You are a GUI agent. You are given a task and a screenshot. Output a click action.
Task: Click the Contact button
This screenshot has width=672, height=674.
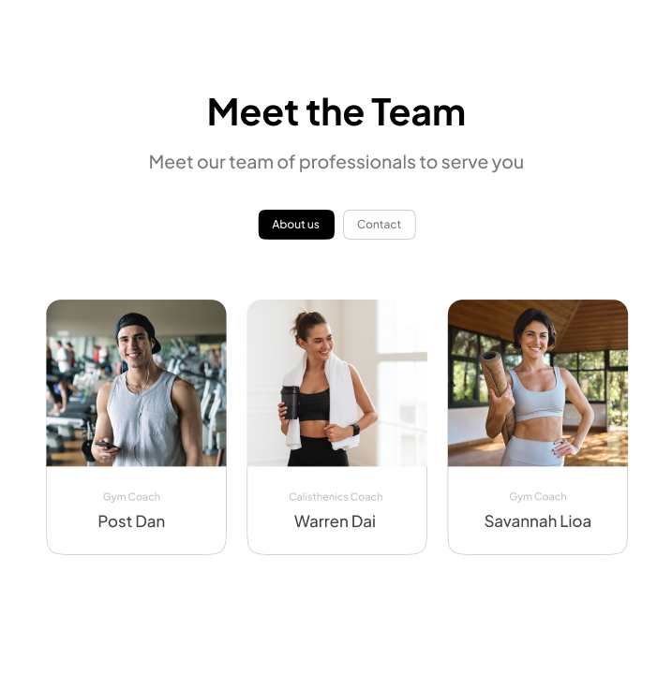[x=380, y=225]
